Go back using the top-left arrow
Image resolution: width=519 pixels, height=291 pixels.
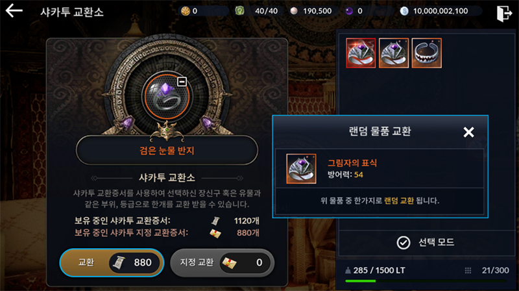pos(14,11)
